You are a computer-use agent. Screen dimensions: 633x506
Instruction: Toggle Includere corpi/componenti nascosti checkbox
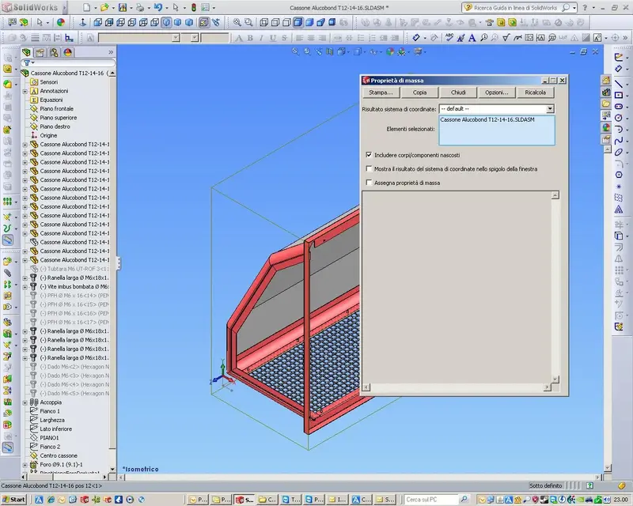click(x=369, y=155)
